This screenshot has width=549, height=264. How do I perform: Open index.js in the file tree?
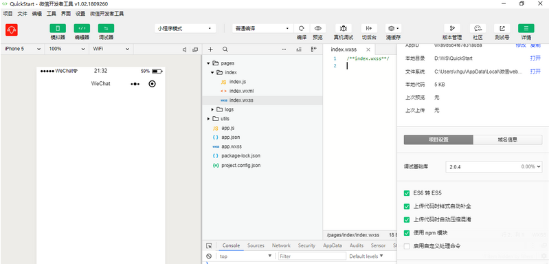(238, 82)
